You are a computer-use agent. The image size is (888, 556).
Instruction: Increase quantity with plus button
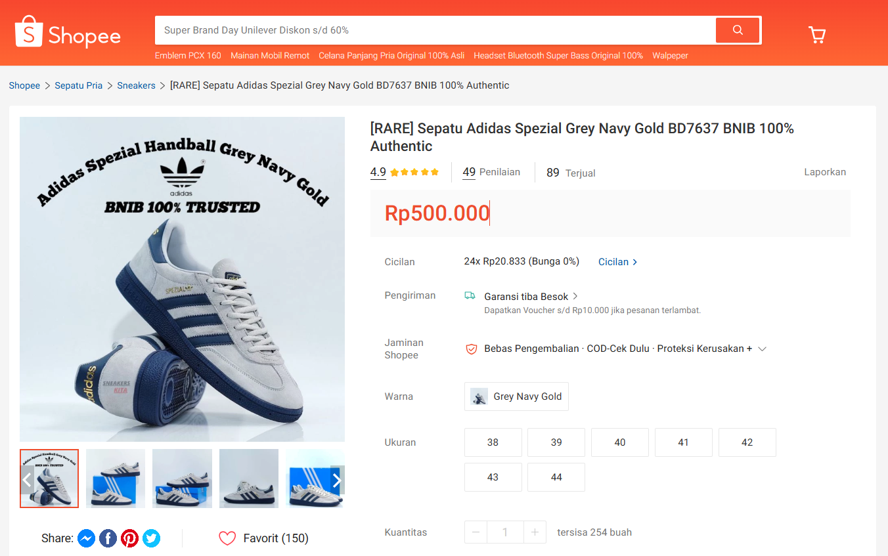[x=535, y=532]
